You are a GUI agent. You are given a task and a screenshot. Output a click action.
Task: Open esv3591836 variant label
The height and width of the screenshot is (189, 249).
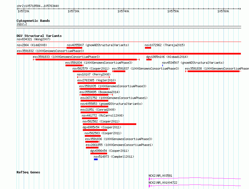point(119,139)
